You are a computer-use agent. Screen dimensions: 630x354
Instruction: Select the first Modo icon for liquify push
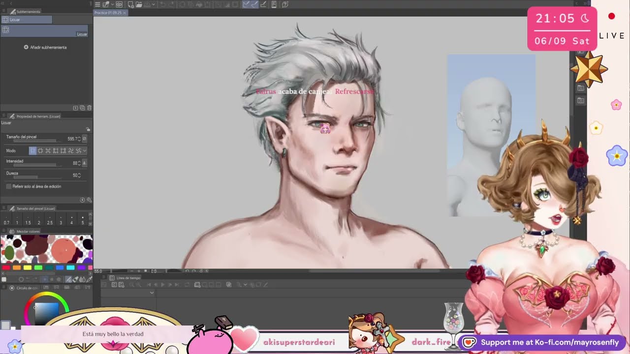pos(32,151)
